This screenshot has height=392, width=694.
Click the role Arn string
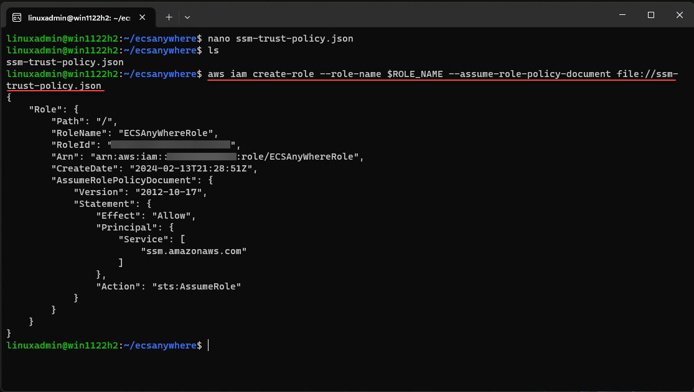227,157
